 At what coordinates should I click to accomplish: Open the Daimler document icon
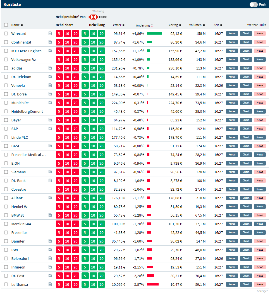(50, 241)
